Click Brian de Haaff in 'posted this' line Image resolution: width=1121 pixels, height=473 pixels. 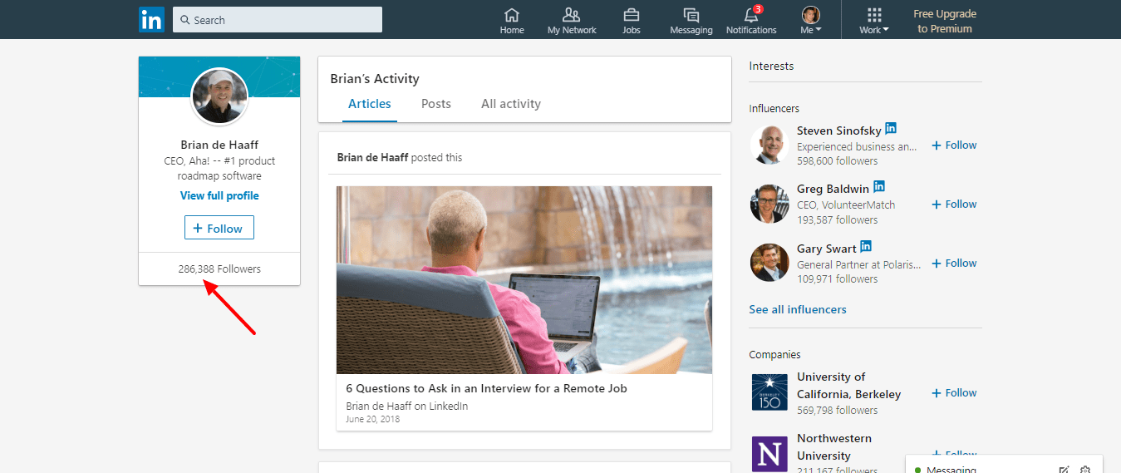[x=372, y=157]
